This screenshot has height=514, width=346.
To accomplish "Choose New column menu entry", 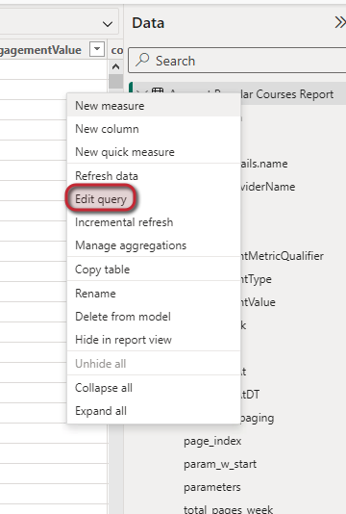I will tap(154, 129).
